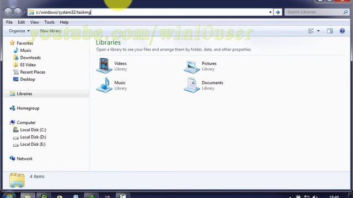Click the New library button
Viewport: 353px width, 198px height.
click(50, 31)
